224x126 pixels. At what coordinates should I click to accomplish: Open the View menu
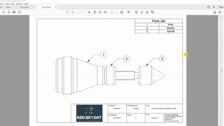coord(7,4)
